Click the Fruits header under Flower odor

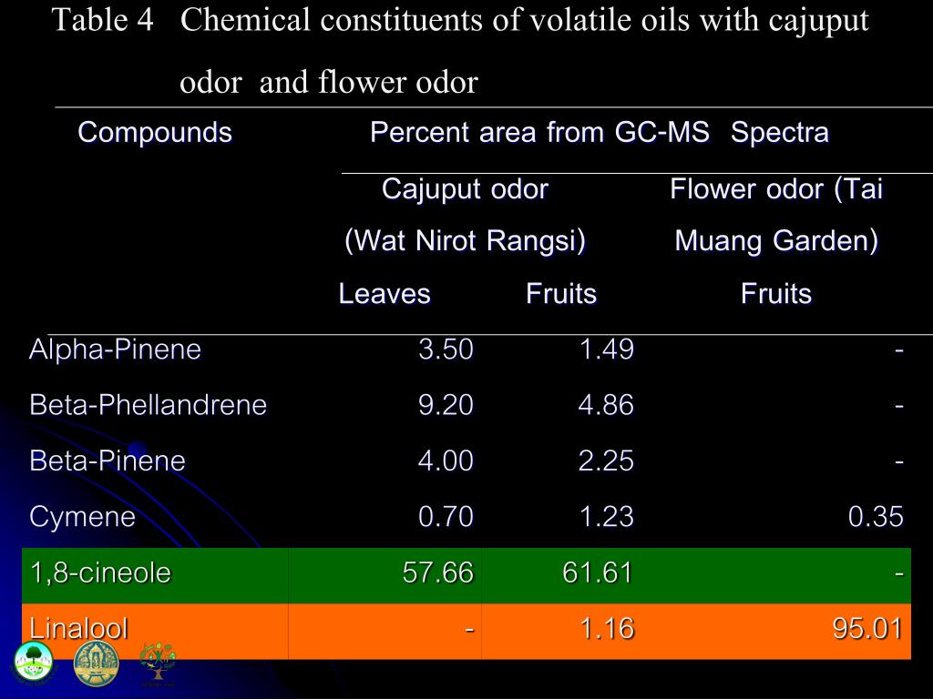coord(776,294)
